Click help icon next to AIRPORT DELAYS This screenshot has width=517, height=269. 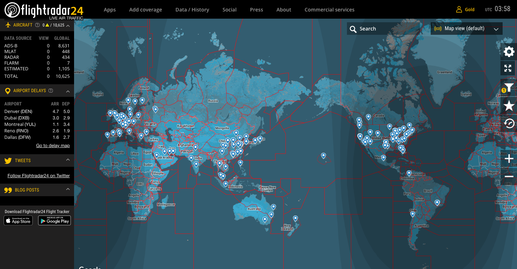[51, 91]
